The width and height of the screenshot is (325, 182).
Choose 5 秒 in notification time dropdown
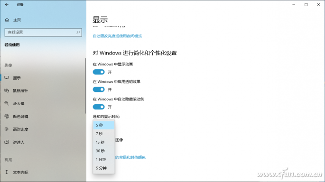pos(103,125)
